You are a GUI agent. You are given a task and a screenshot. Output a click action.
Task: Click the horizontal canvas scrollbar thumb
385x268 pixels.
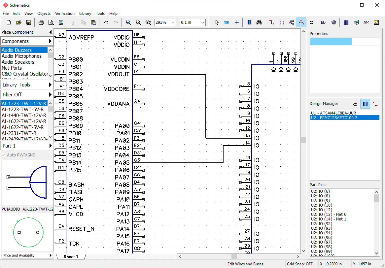234,257
